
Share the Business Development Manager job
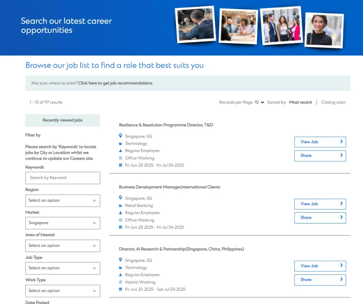(x=320, y=218)
